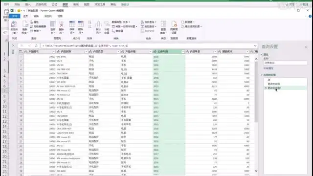Viewport: 313px width, 176px height.
Task: Click the Get Data icon in the Excel window
Action: pyautogui.click(x=6, y=12)
